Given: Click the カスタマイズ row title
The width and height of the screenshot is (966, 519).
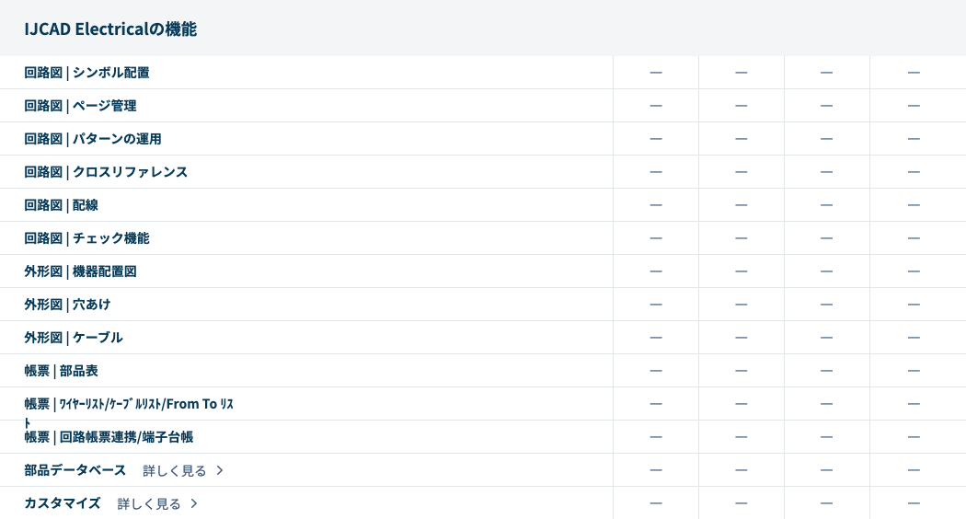Looking at the screenshot, I should (62, 503).
